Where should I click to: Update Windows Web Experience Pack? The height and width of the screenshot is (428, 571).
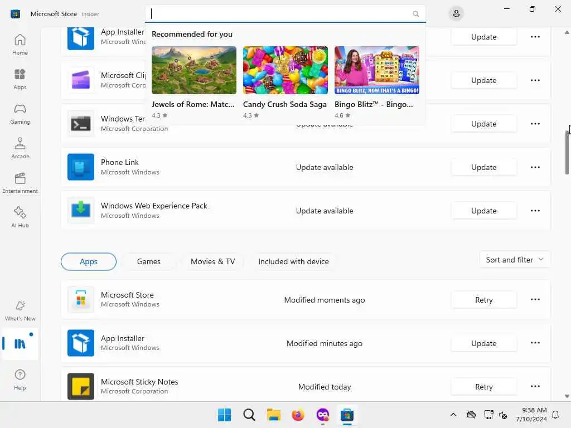pyautogui.click(x=483, y=211)
